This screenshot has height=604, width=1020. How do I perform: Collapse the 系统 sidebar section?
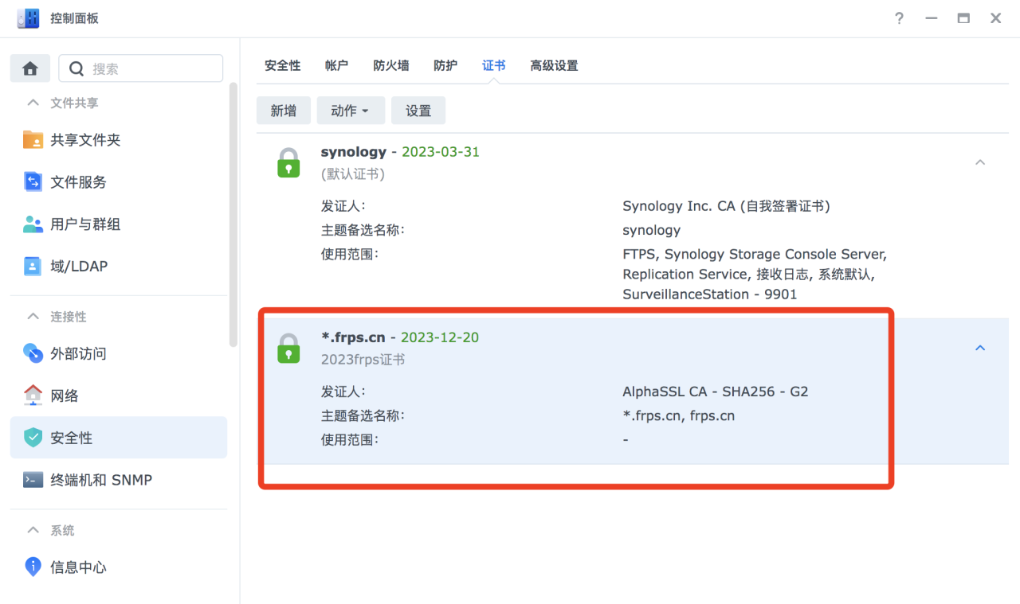point(33,530)
